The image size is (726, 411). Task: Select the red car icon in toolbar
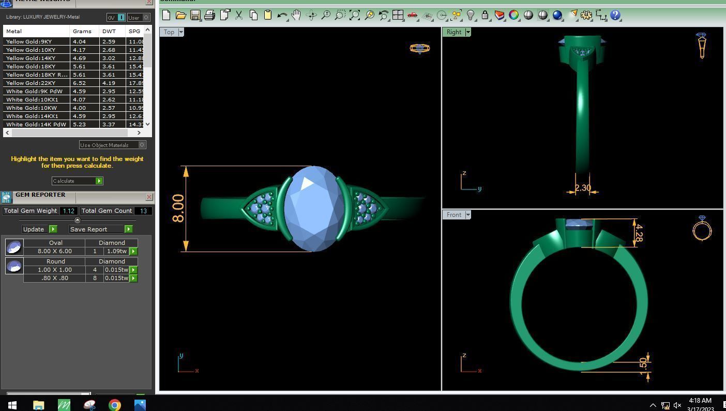point(412,16)
